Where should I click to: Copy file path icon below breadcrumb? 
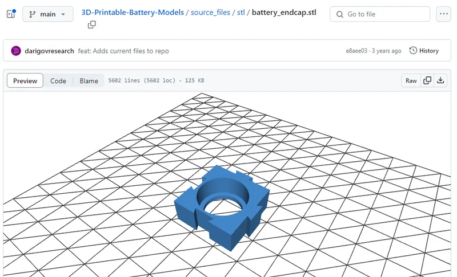pyautogui.click(x=92, y=25)
